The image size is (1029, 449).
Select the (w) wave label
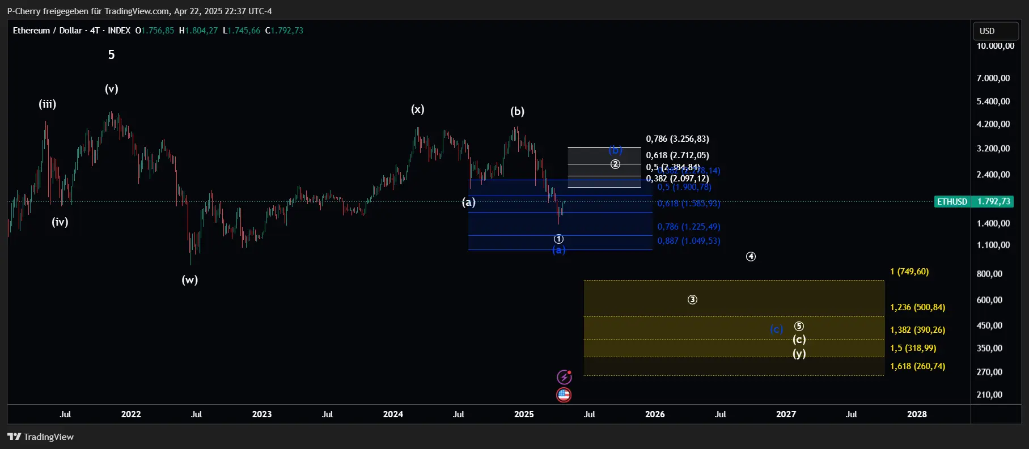click(x=190, y=279)
